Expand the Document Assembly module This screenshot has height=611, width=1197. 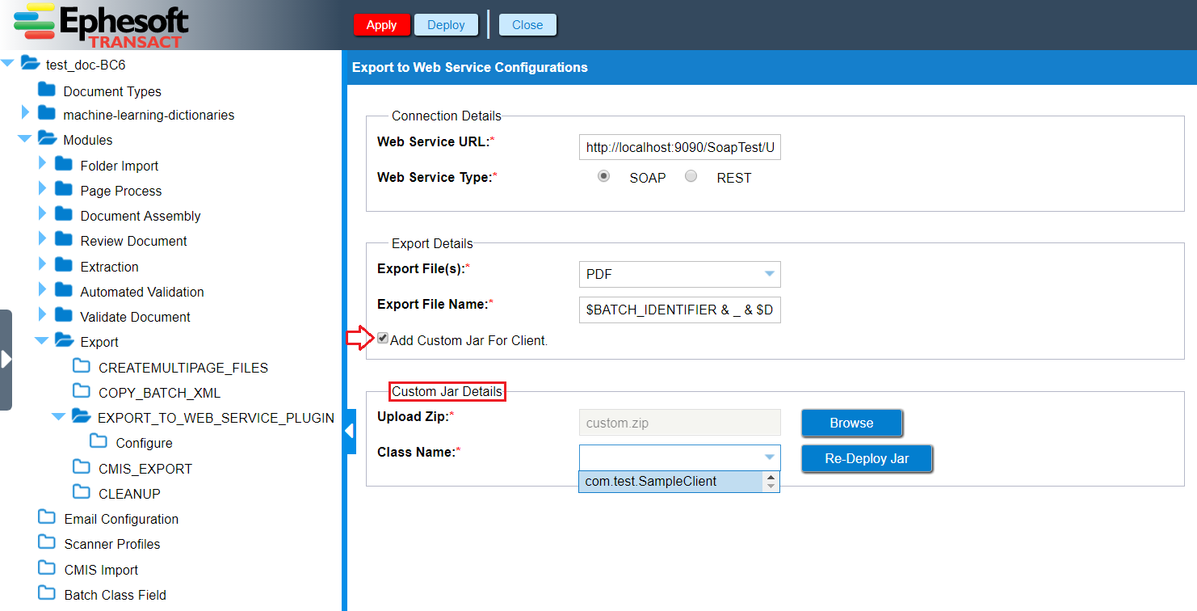tap(43, 214)
